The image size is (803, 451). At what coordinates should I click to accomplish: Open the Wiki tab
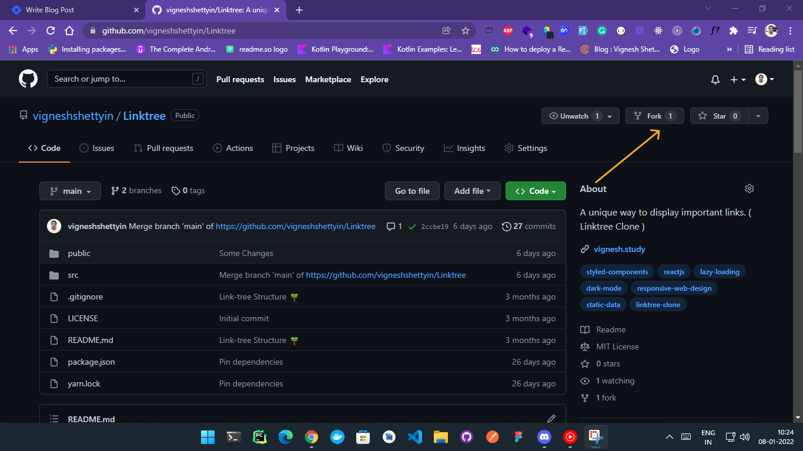[348, 148]
